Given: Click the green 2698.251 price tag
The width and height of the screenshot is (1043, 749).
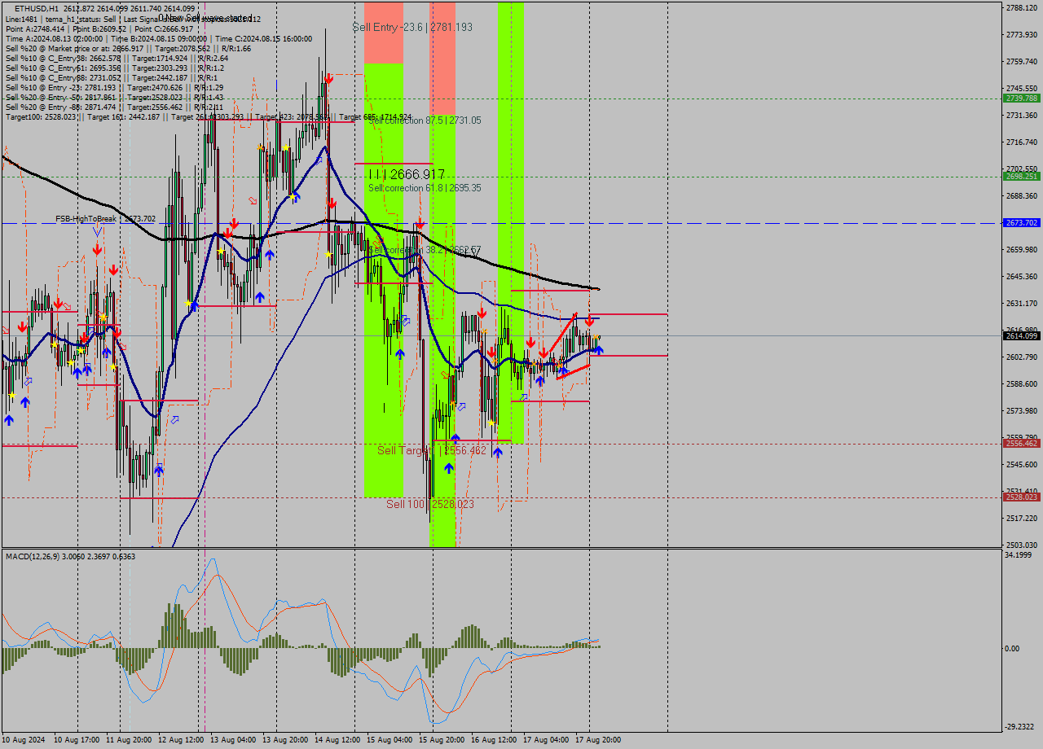Looking at the screenshot, I should (1022, 176).
